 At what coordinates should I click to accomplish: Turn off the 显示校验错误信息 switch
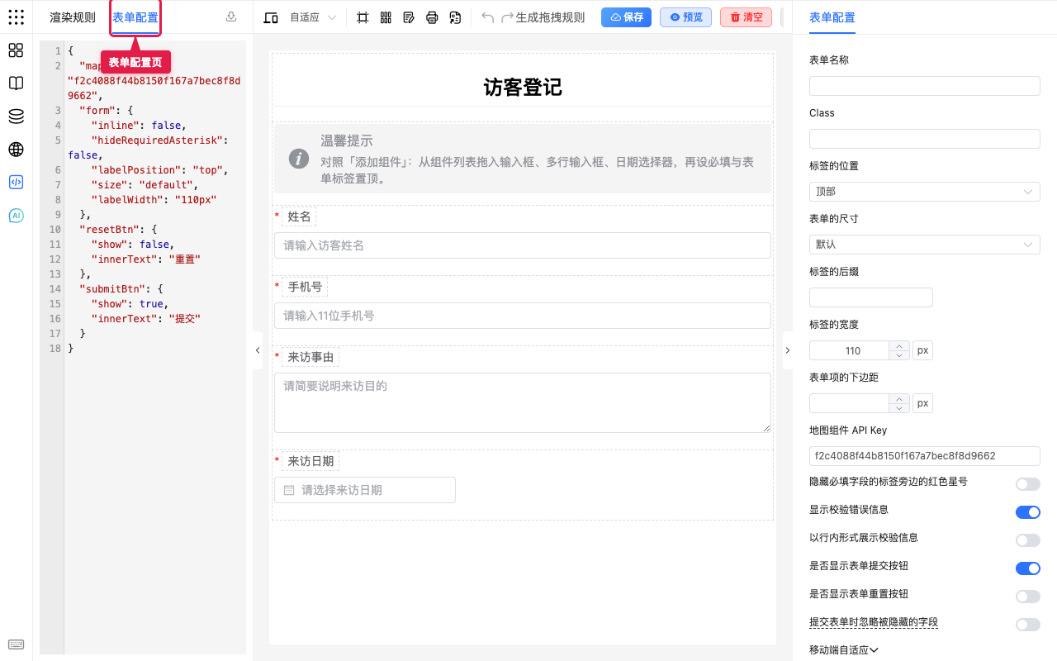pos(1028,512)
